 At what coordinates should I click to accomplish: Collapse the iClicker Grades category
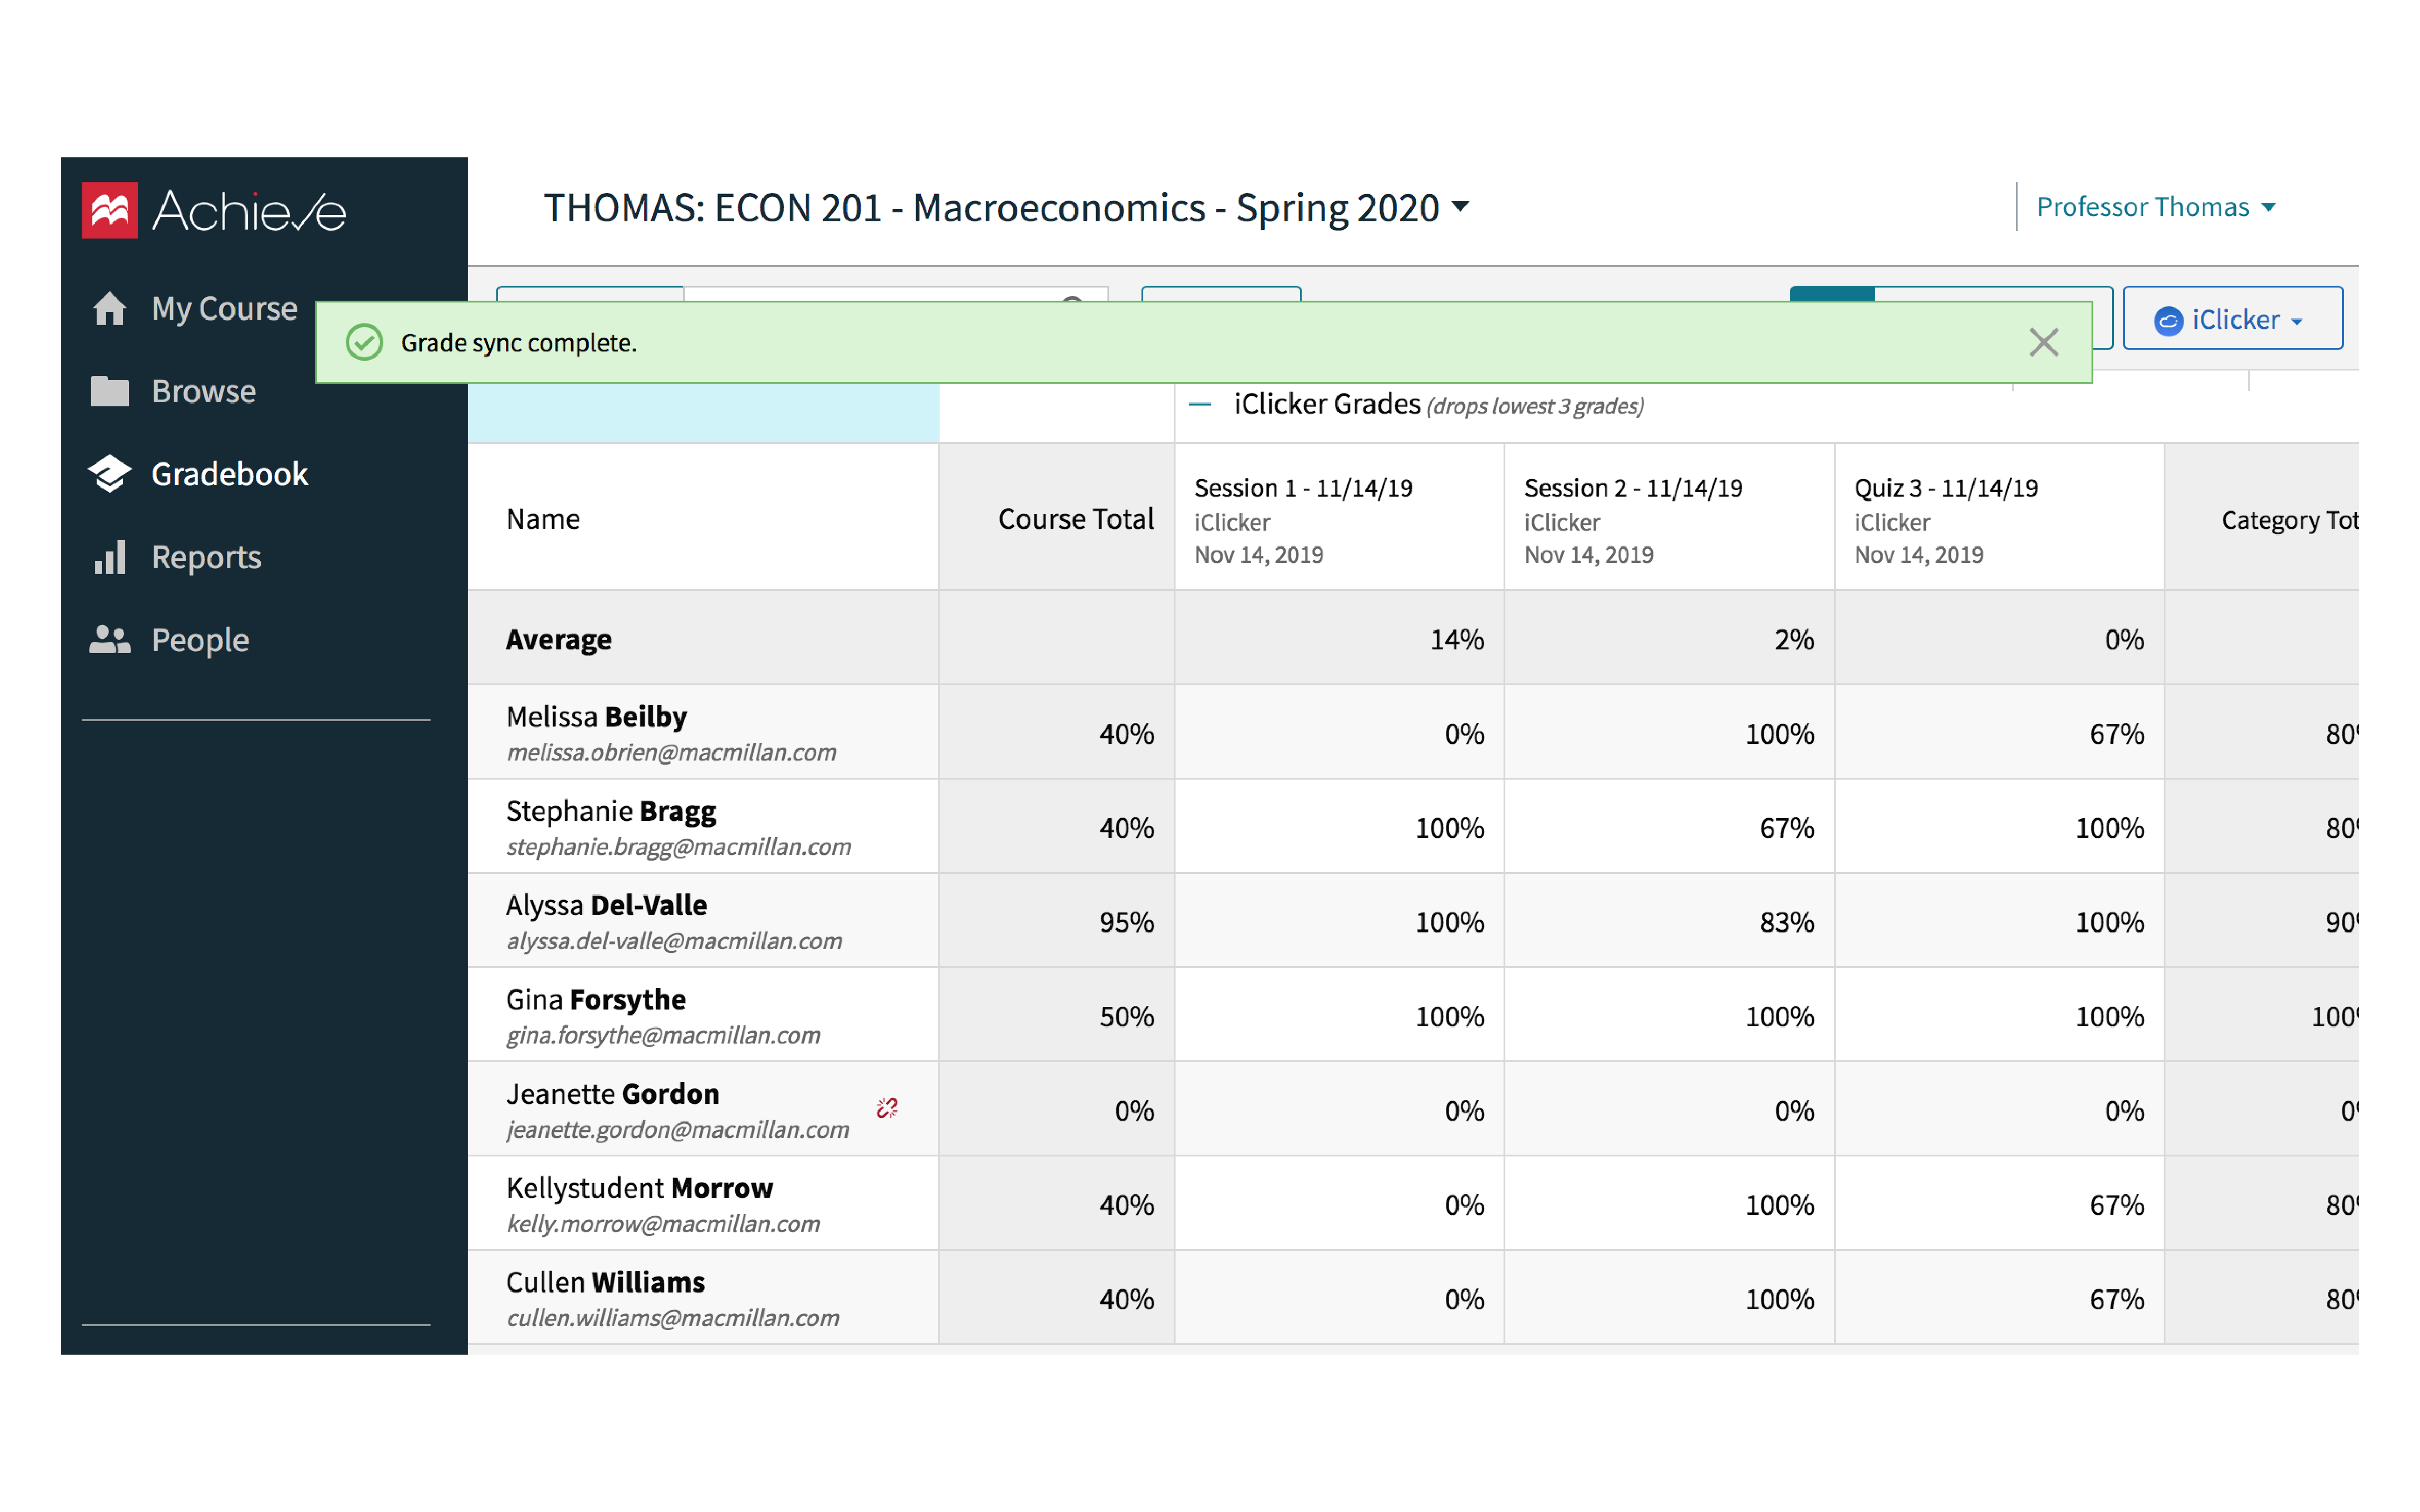click(1200, 405)
